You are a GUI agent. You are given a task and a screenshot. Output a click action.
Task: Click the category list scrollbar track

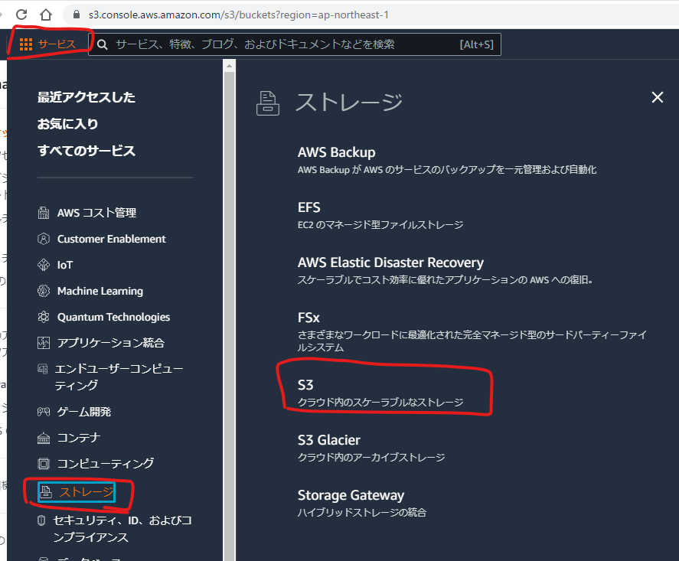pos(229,316)
